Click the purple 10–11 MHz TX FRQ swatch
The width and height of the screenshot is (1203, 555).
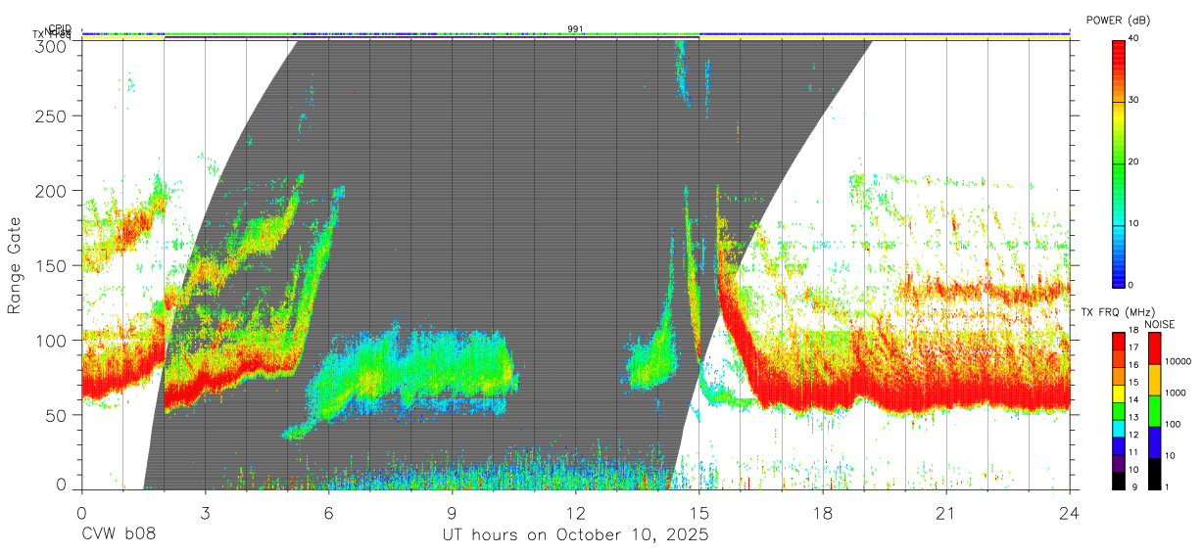click(1118, 464)
